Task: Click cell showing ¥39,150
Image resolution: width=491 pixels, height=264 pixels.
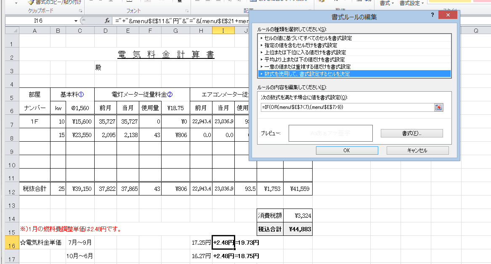Action: pos(80,189)
